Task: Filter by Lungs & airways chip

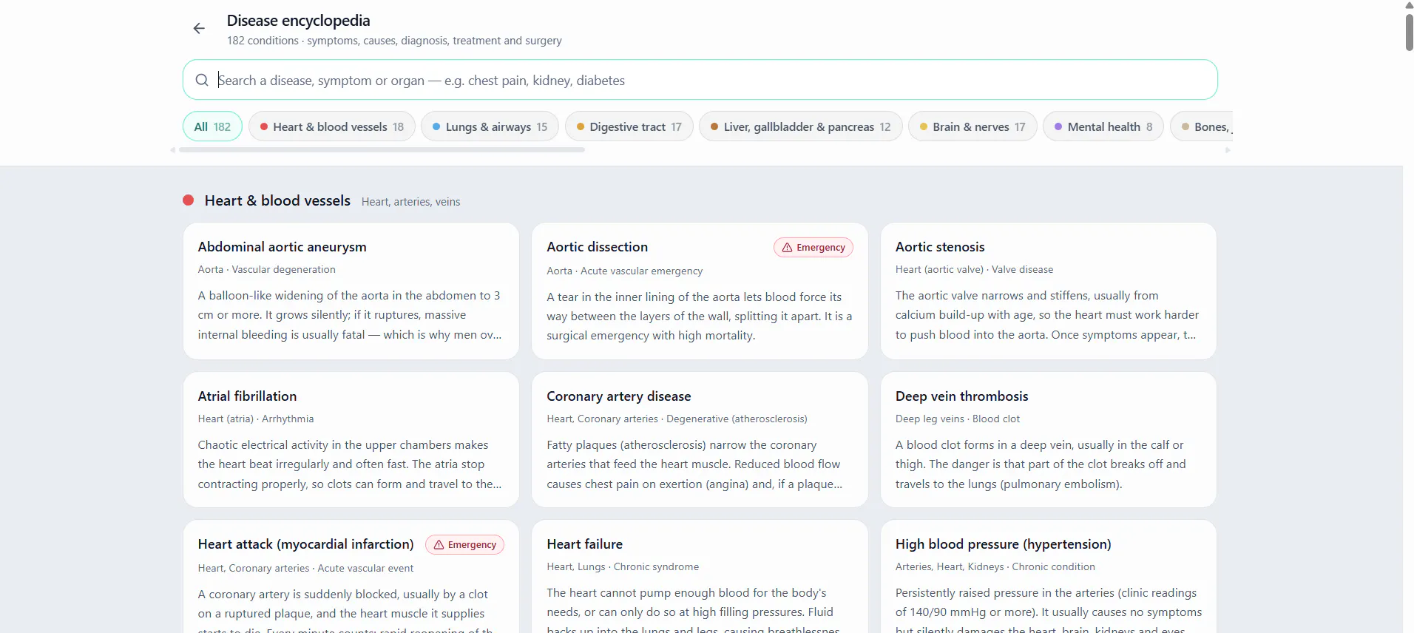Action: point(490,126)
